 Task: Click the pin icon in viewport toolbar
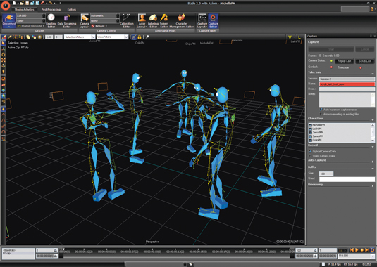[147, 37]
